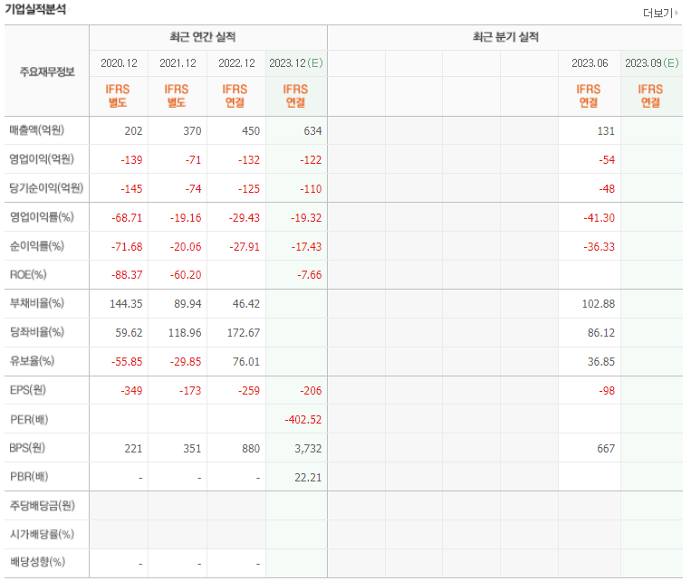Click the EPS value -349
The width and height of the screenshot is (691, 581).
[131, 391]
